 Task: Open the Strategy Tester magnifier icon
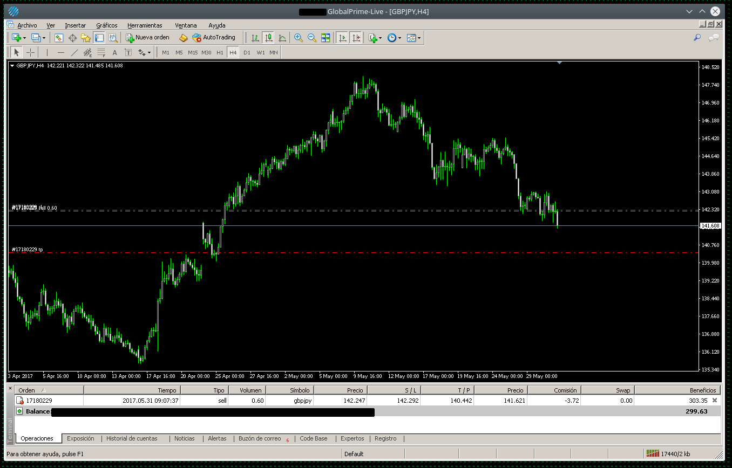(x=112, y=38)
